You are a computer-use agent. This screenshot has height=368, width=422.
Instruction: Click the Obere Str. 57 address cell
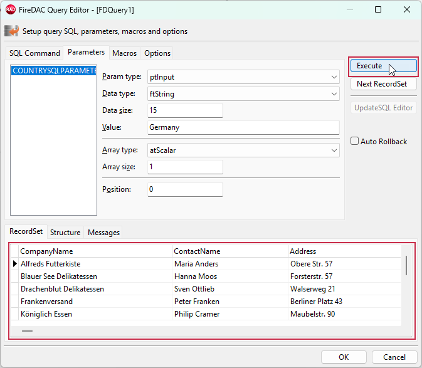[345, 264]
